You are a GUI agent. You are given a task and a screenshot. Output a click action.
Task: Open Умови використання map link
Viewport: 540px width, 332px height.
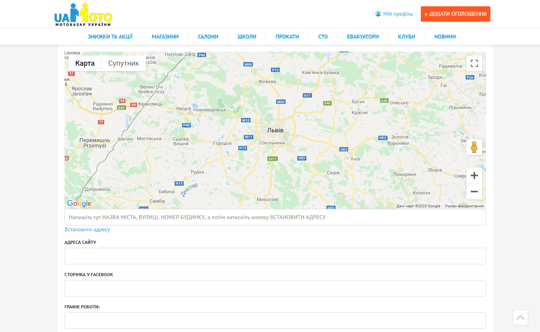[x=464, y=206]
